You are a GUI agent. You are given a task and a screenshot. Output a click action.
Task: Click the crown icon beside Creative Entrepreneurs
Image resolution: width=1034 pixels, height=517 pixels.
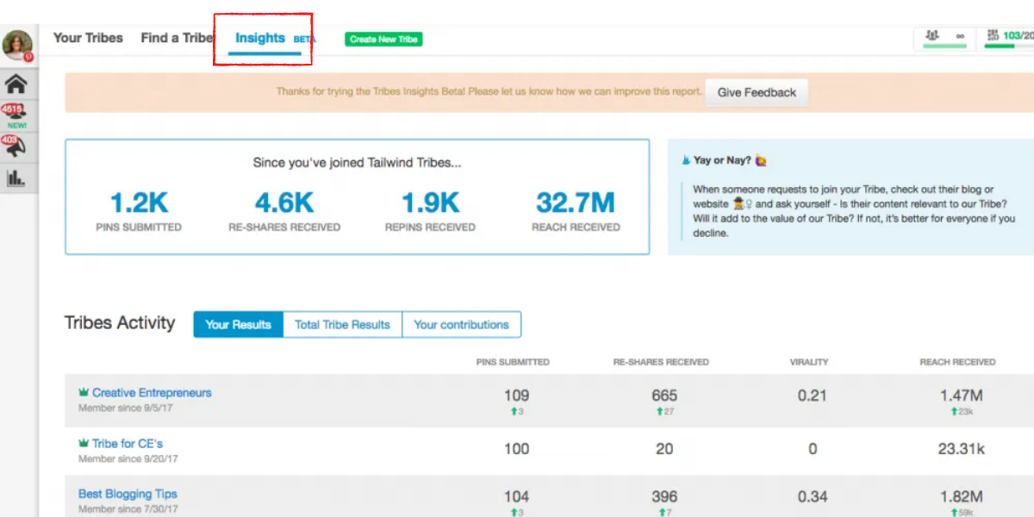pos(84,392)
